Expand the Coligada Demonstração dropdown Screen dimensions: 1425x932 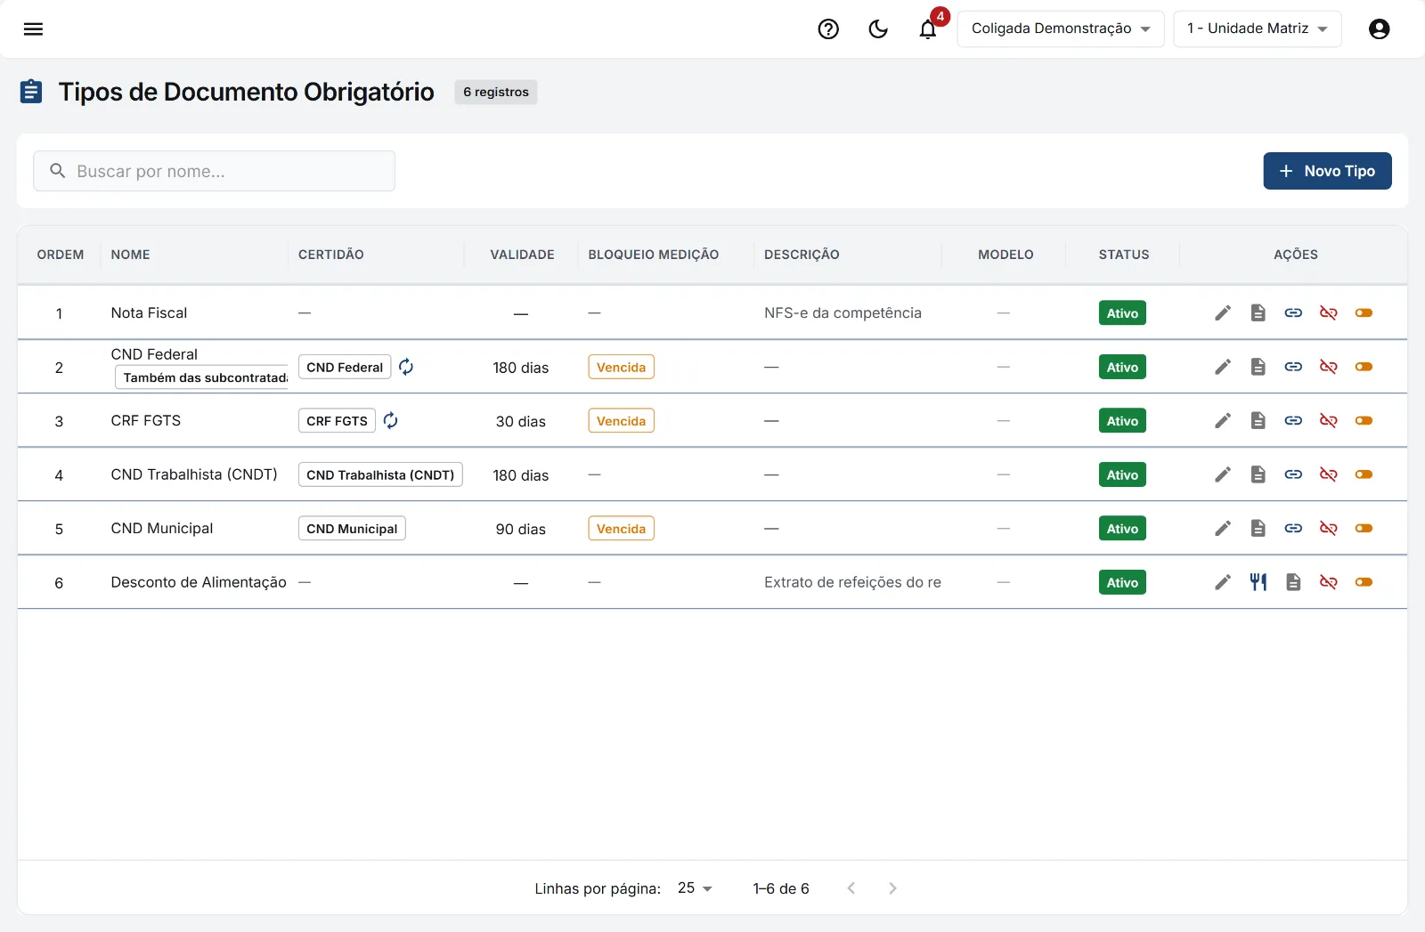coord(1061,29)
